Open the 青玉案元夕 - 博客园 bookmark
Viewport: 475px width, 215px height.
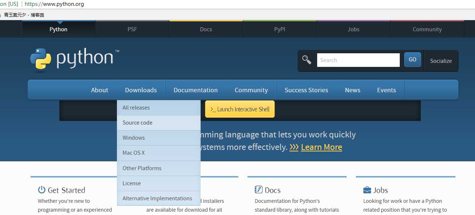[24, 15]
